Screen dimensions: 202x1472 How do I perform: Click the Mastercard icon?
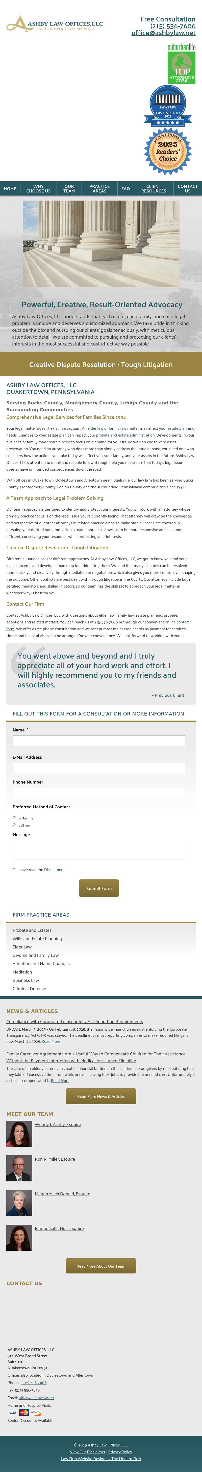24,1412
